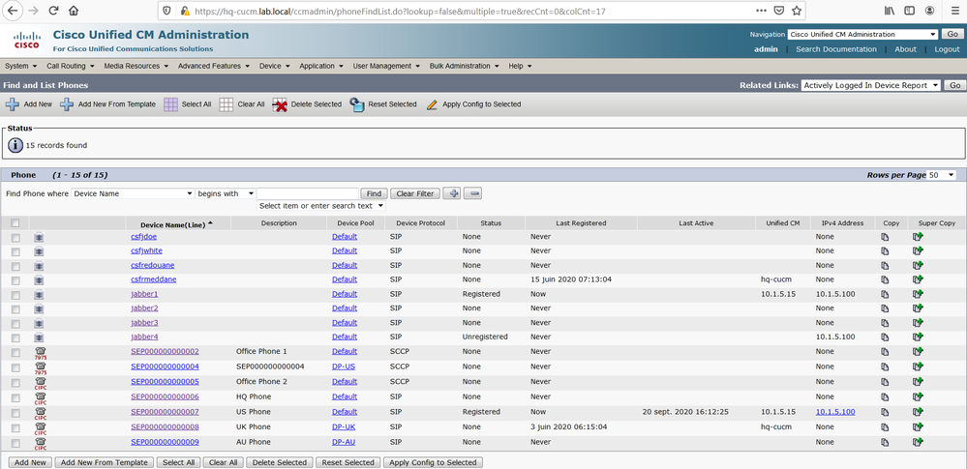Image resolution: width=967 pixels, height=469 pixels.
Task: Click the Add New plus icon in toolbar
Action: point(13,104)
